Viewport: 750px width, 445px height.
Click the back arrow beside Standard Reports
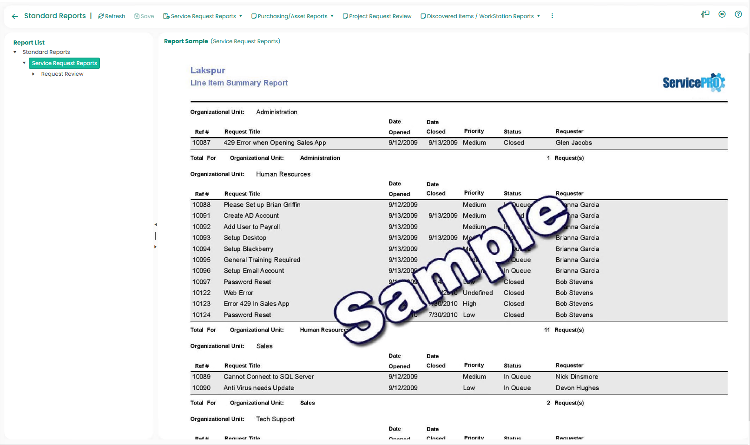[15, 16]
